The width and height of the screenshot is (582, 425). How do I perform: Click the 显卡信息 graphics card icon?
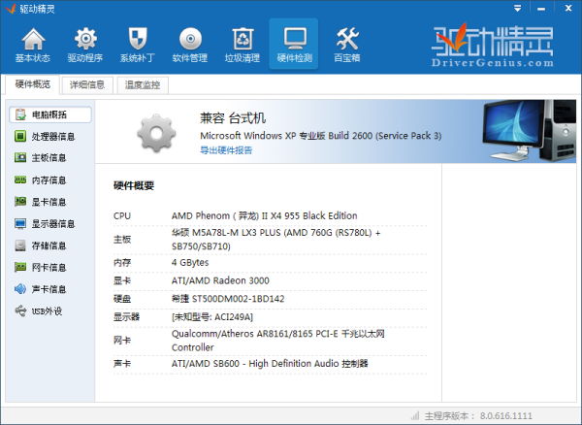(20, 202)
